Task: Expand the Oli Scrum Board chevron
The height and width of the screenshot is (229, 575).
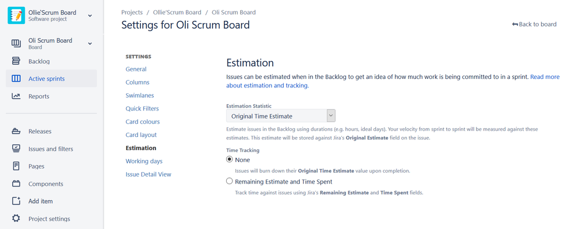Action: [x=90, y=44]
